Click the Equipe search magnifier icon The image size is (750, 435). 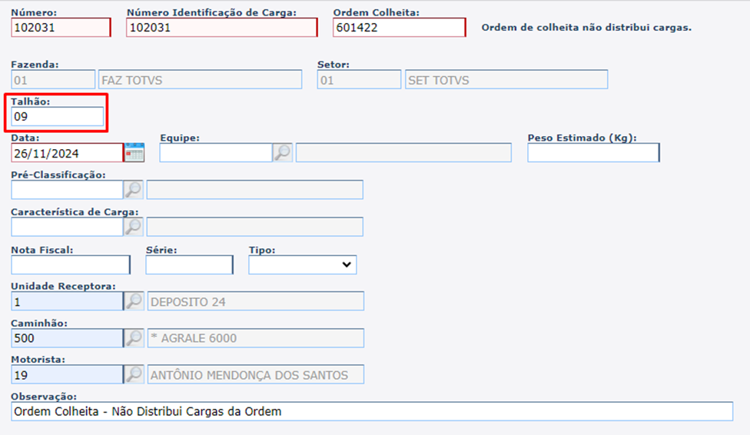(283, 152)
